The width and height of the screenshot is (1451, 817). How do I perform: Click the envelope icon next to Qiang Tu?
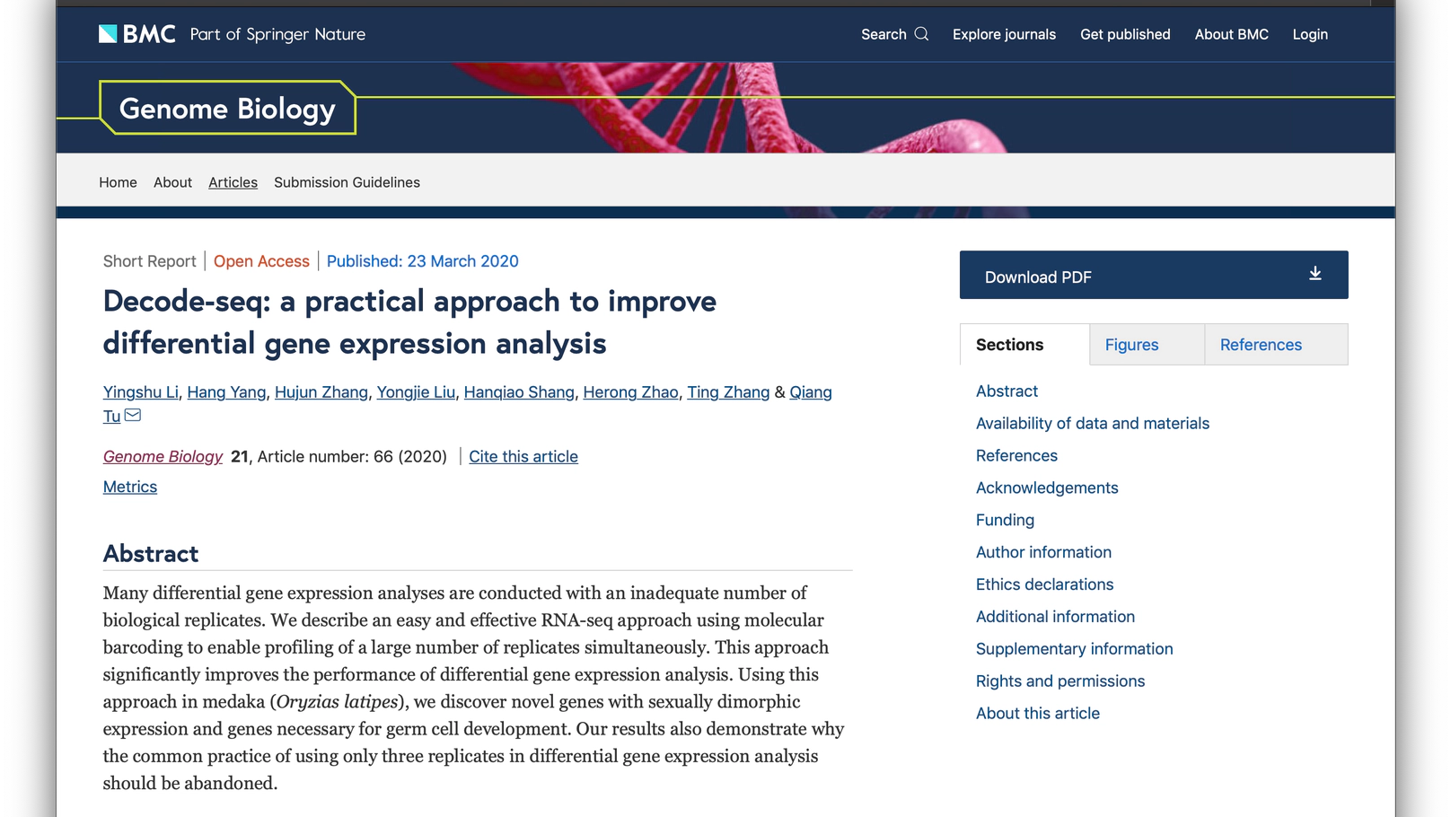(x=133, y=415)
